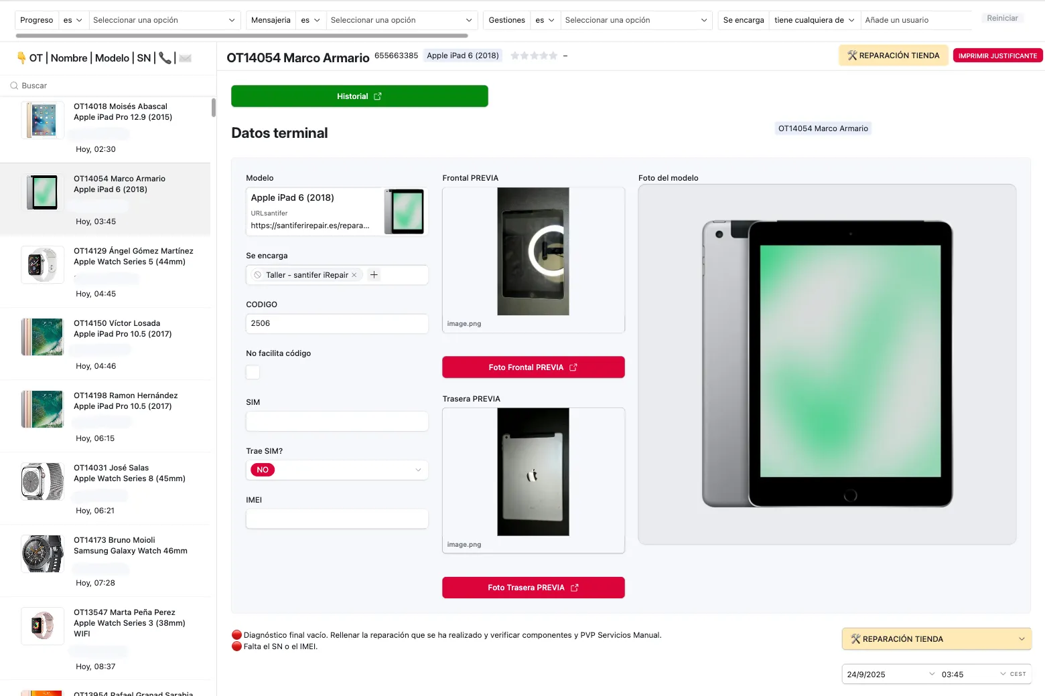Remove Taller - santifer iRepair with the x toggle
The height and width of the screenshot is (696, 1045).
354,274
